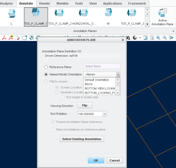Switch to the Render tab
The height and width of the screenshot is (168, 176).
coord(45,4)
